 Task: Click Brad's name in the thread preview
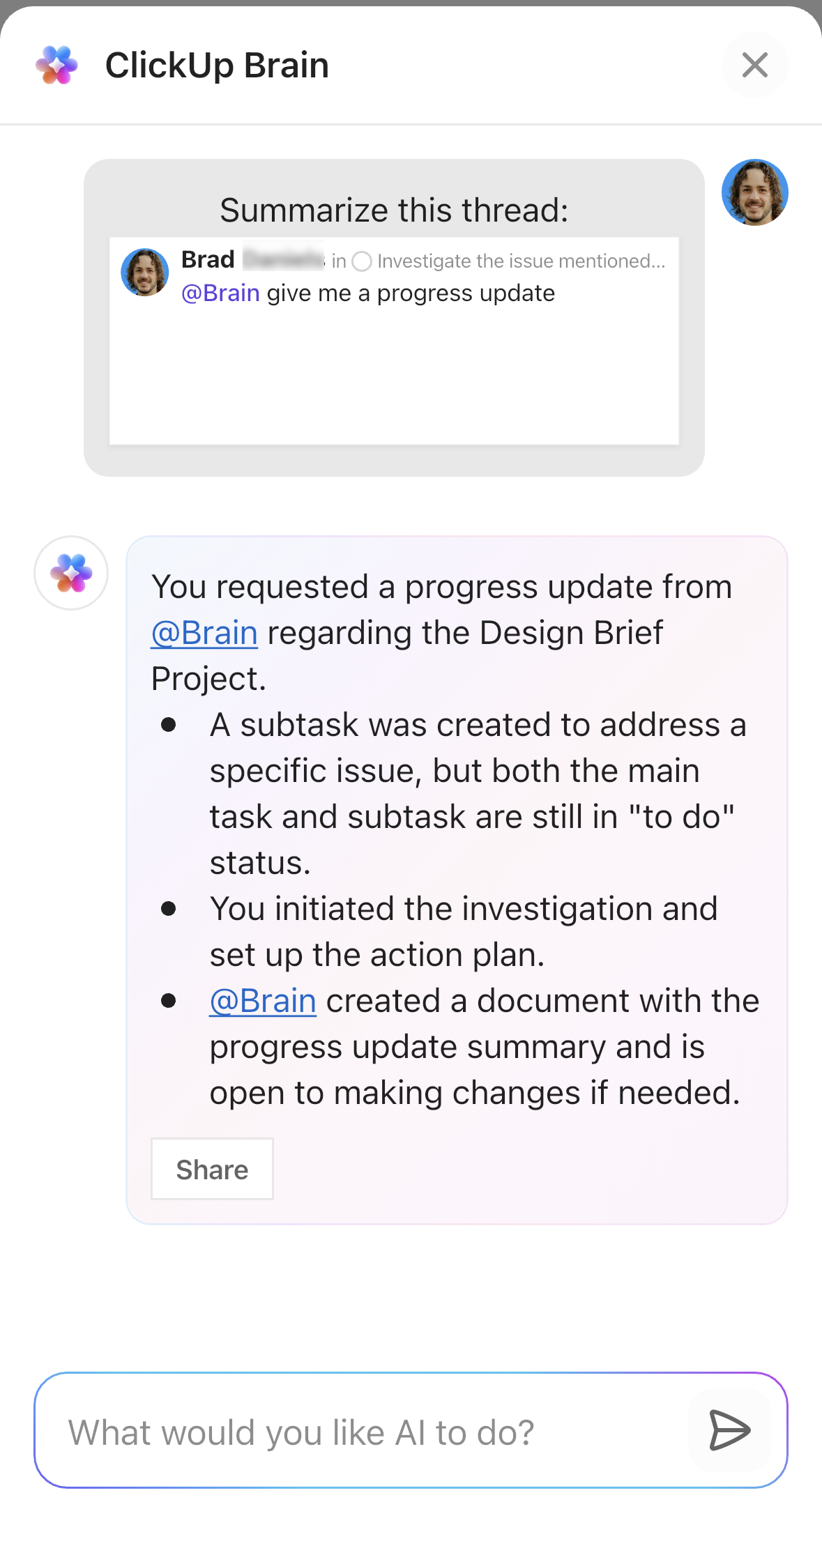(207, 259)
